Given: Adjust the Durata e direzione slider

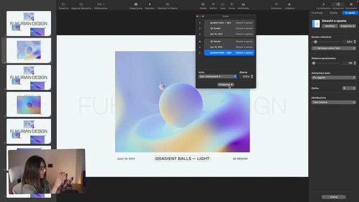Looking at the screenshot, I should pos(315,42).
